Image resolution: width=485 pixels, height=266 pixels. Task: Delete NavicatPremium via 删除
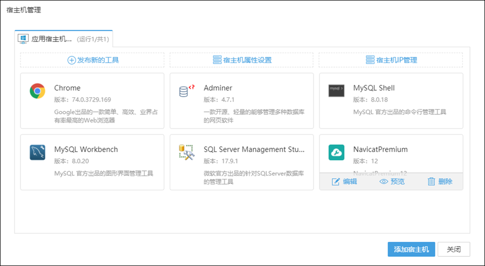click(440, 182)
